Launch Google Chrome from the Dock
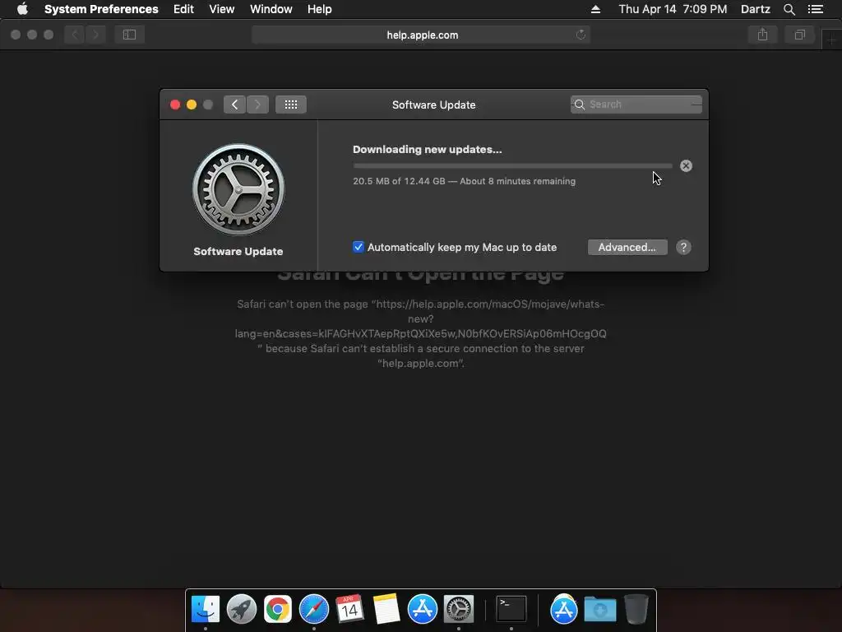 tap(278, 609)
